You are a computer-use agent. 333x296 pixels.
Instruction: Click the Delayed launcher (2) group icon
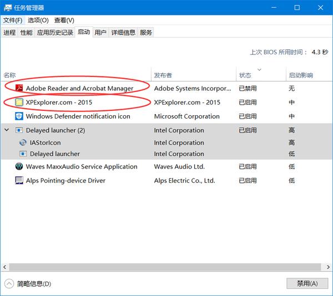[19, 130]
